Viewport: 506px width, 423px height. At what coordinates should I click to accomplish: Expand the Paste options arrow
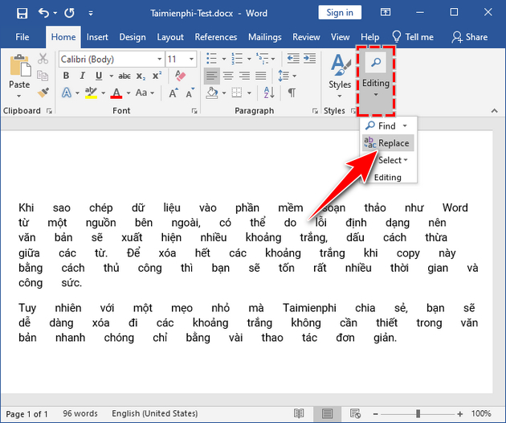19,96
